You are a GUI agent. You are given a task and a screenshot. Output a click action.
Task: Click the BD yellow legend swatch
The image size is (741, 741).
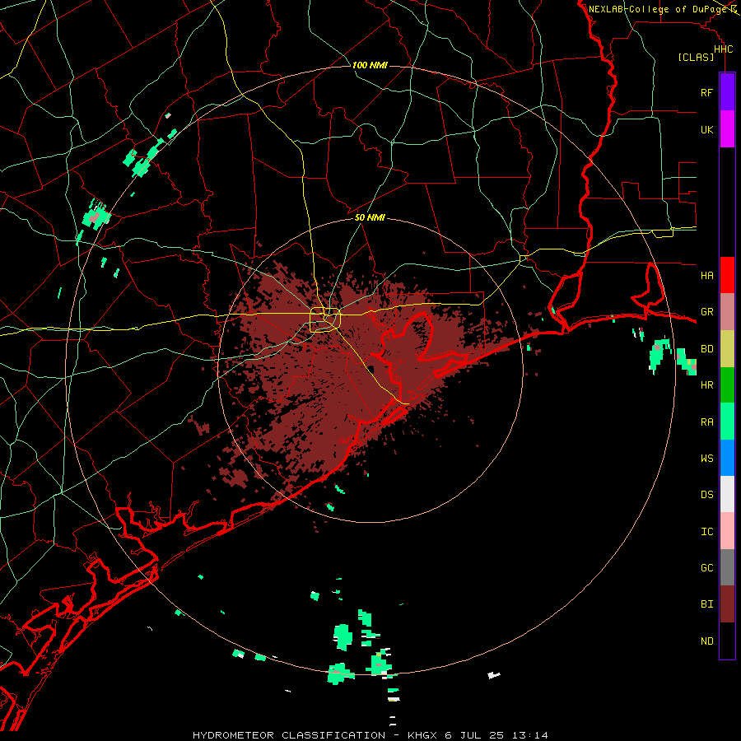pos(727,349)
